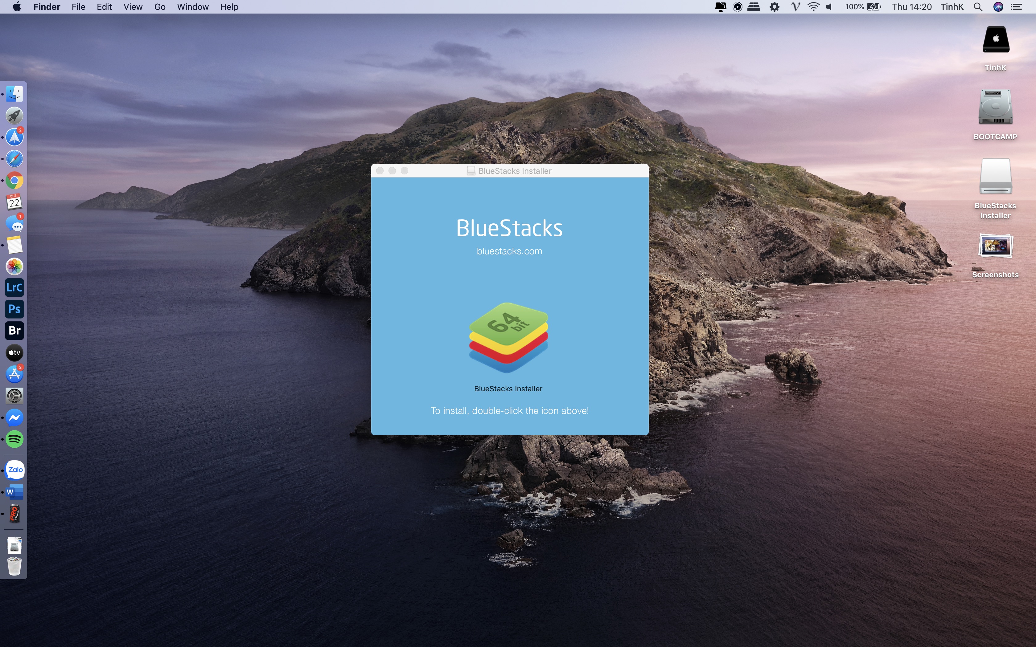Close the BlueStacks Installer window
The width and height of the screenshot is (1036, 647).
pos(380,171)
